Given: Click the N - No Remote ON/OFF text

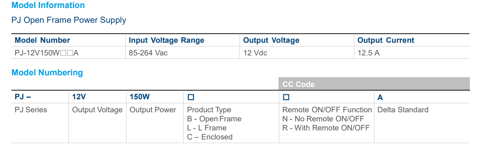Looking at the screenshot, I should click(323, 119).
